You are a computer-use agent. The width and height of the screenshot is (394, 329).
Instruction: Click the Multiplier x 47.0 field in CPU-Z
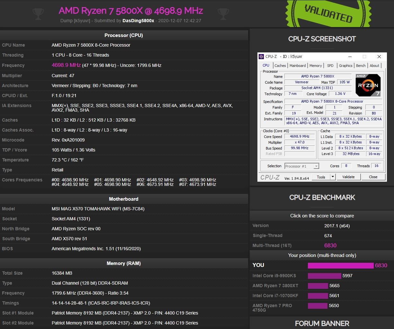[300, 142]
